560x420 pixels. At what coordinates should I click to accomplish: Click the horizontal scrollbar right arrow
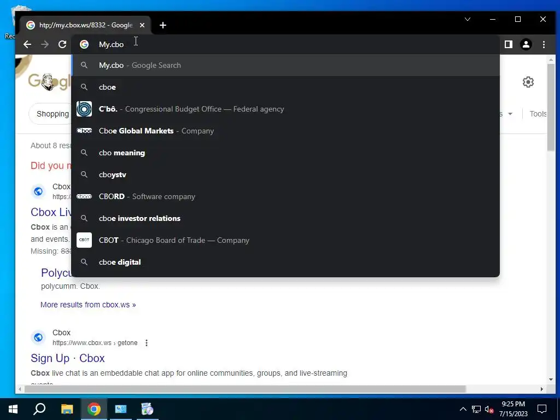point(542,389)
